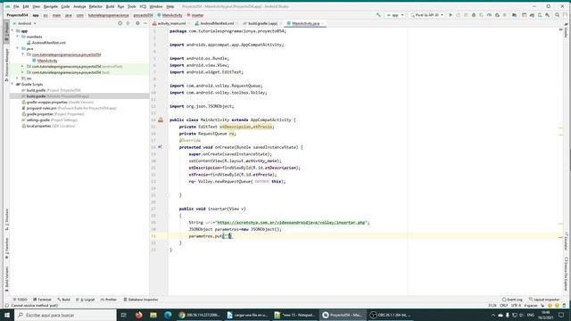
Task: Click the Attach Debugger to Process icon
Action: (497, 15)
